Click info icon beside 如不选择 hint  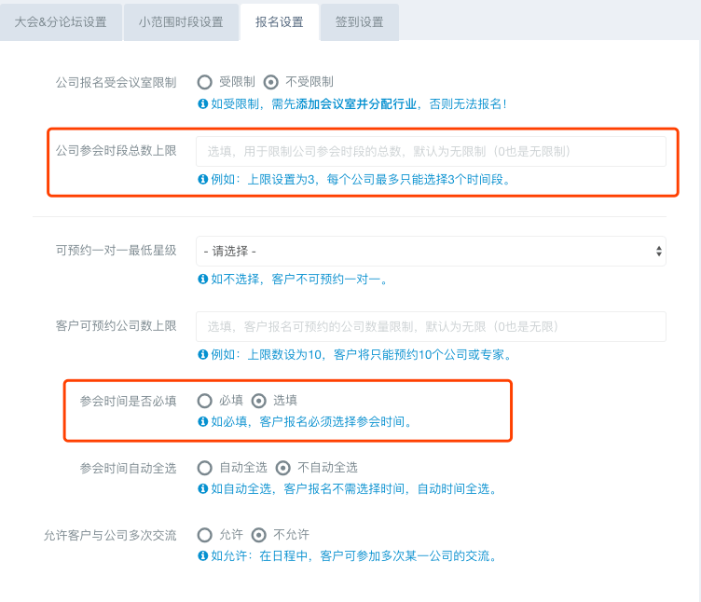click(x=202, y=279)
